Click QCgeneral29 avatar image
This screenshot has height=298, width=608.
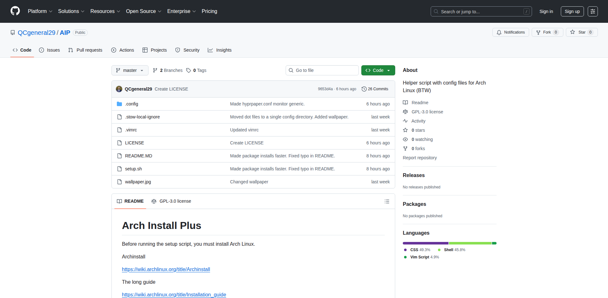click(119, 89)
